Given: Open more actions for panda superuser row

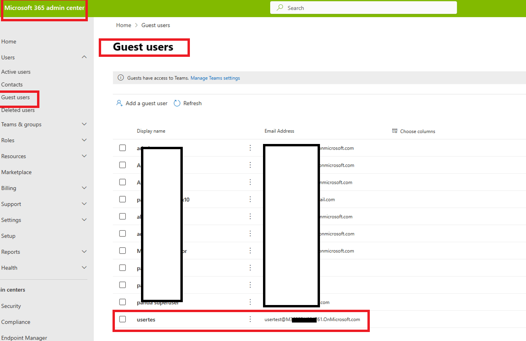Looking at the screenshot, I should pyautogui.click(x=250, y=302).
